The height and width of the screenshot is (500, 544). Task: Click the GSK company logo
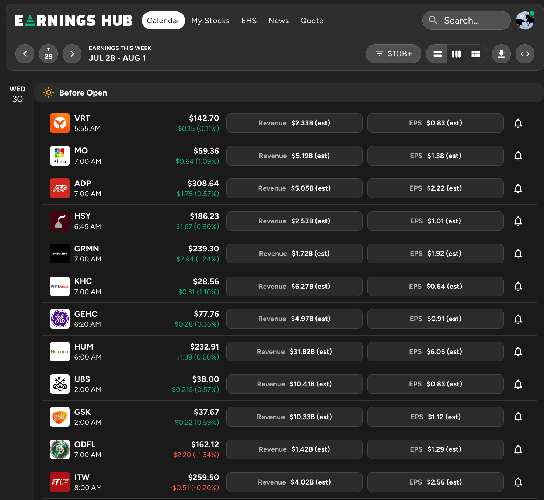(x=60, y=417)
